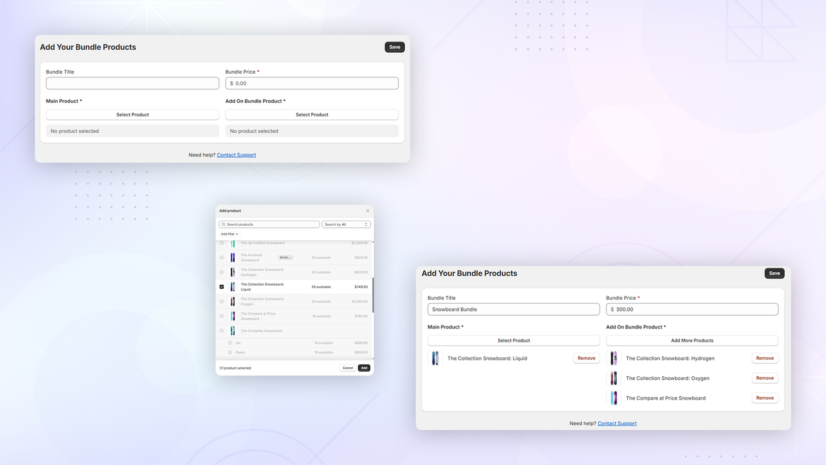This screenshot has height=465, width=826.
Task: Click Oxygen snowboard image in filled bundle form
Action: 614,378
